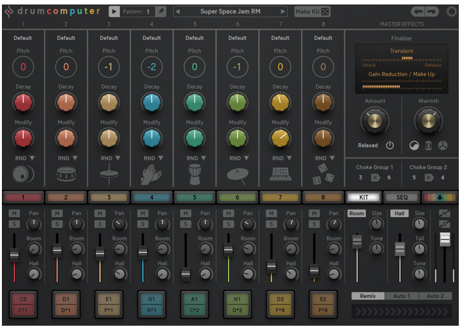Open RND dropdown on channel 2
This screenshot has width=462, height=327.
(75, 158)
